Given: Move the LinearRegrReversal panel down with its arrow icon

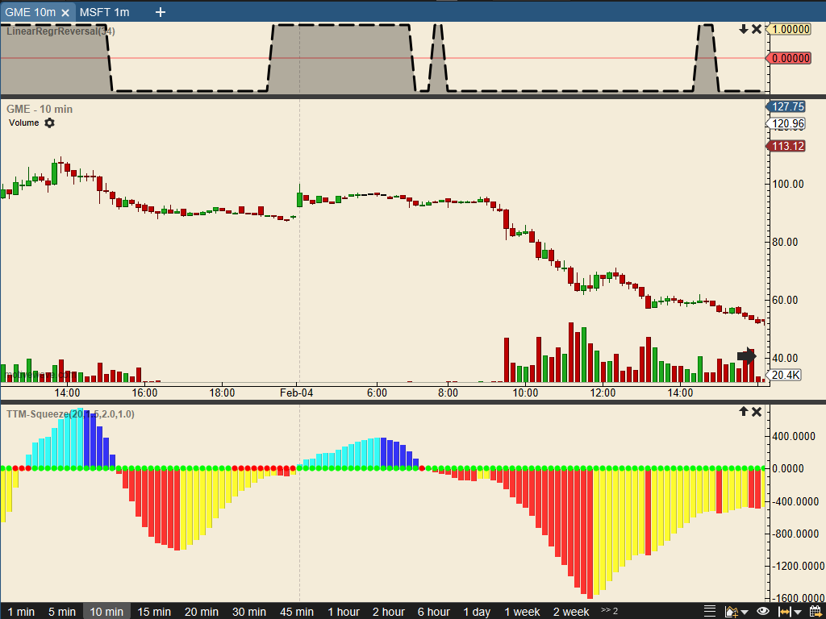Looking at the screenshot, I should (x=742, y=27).
